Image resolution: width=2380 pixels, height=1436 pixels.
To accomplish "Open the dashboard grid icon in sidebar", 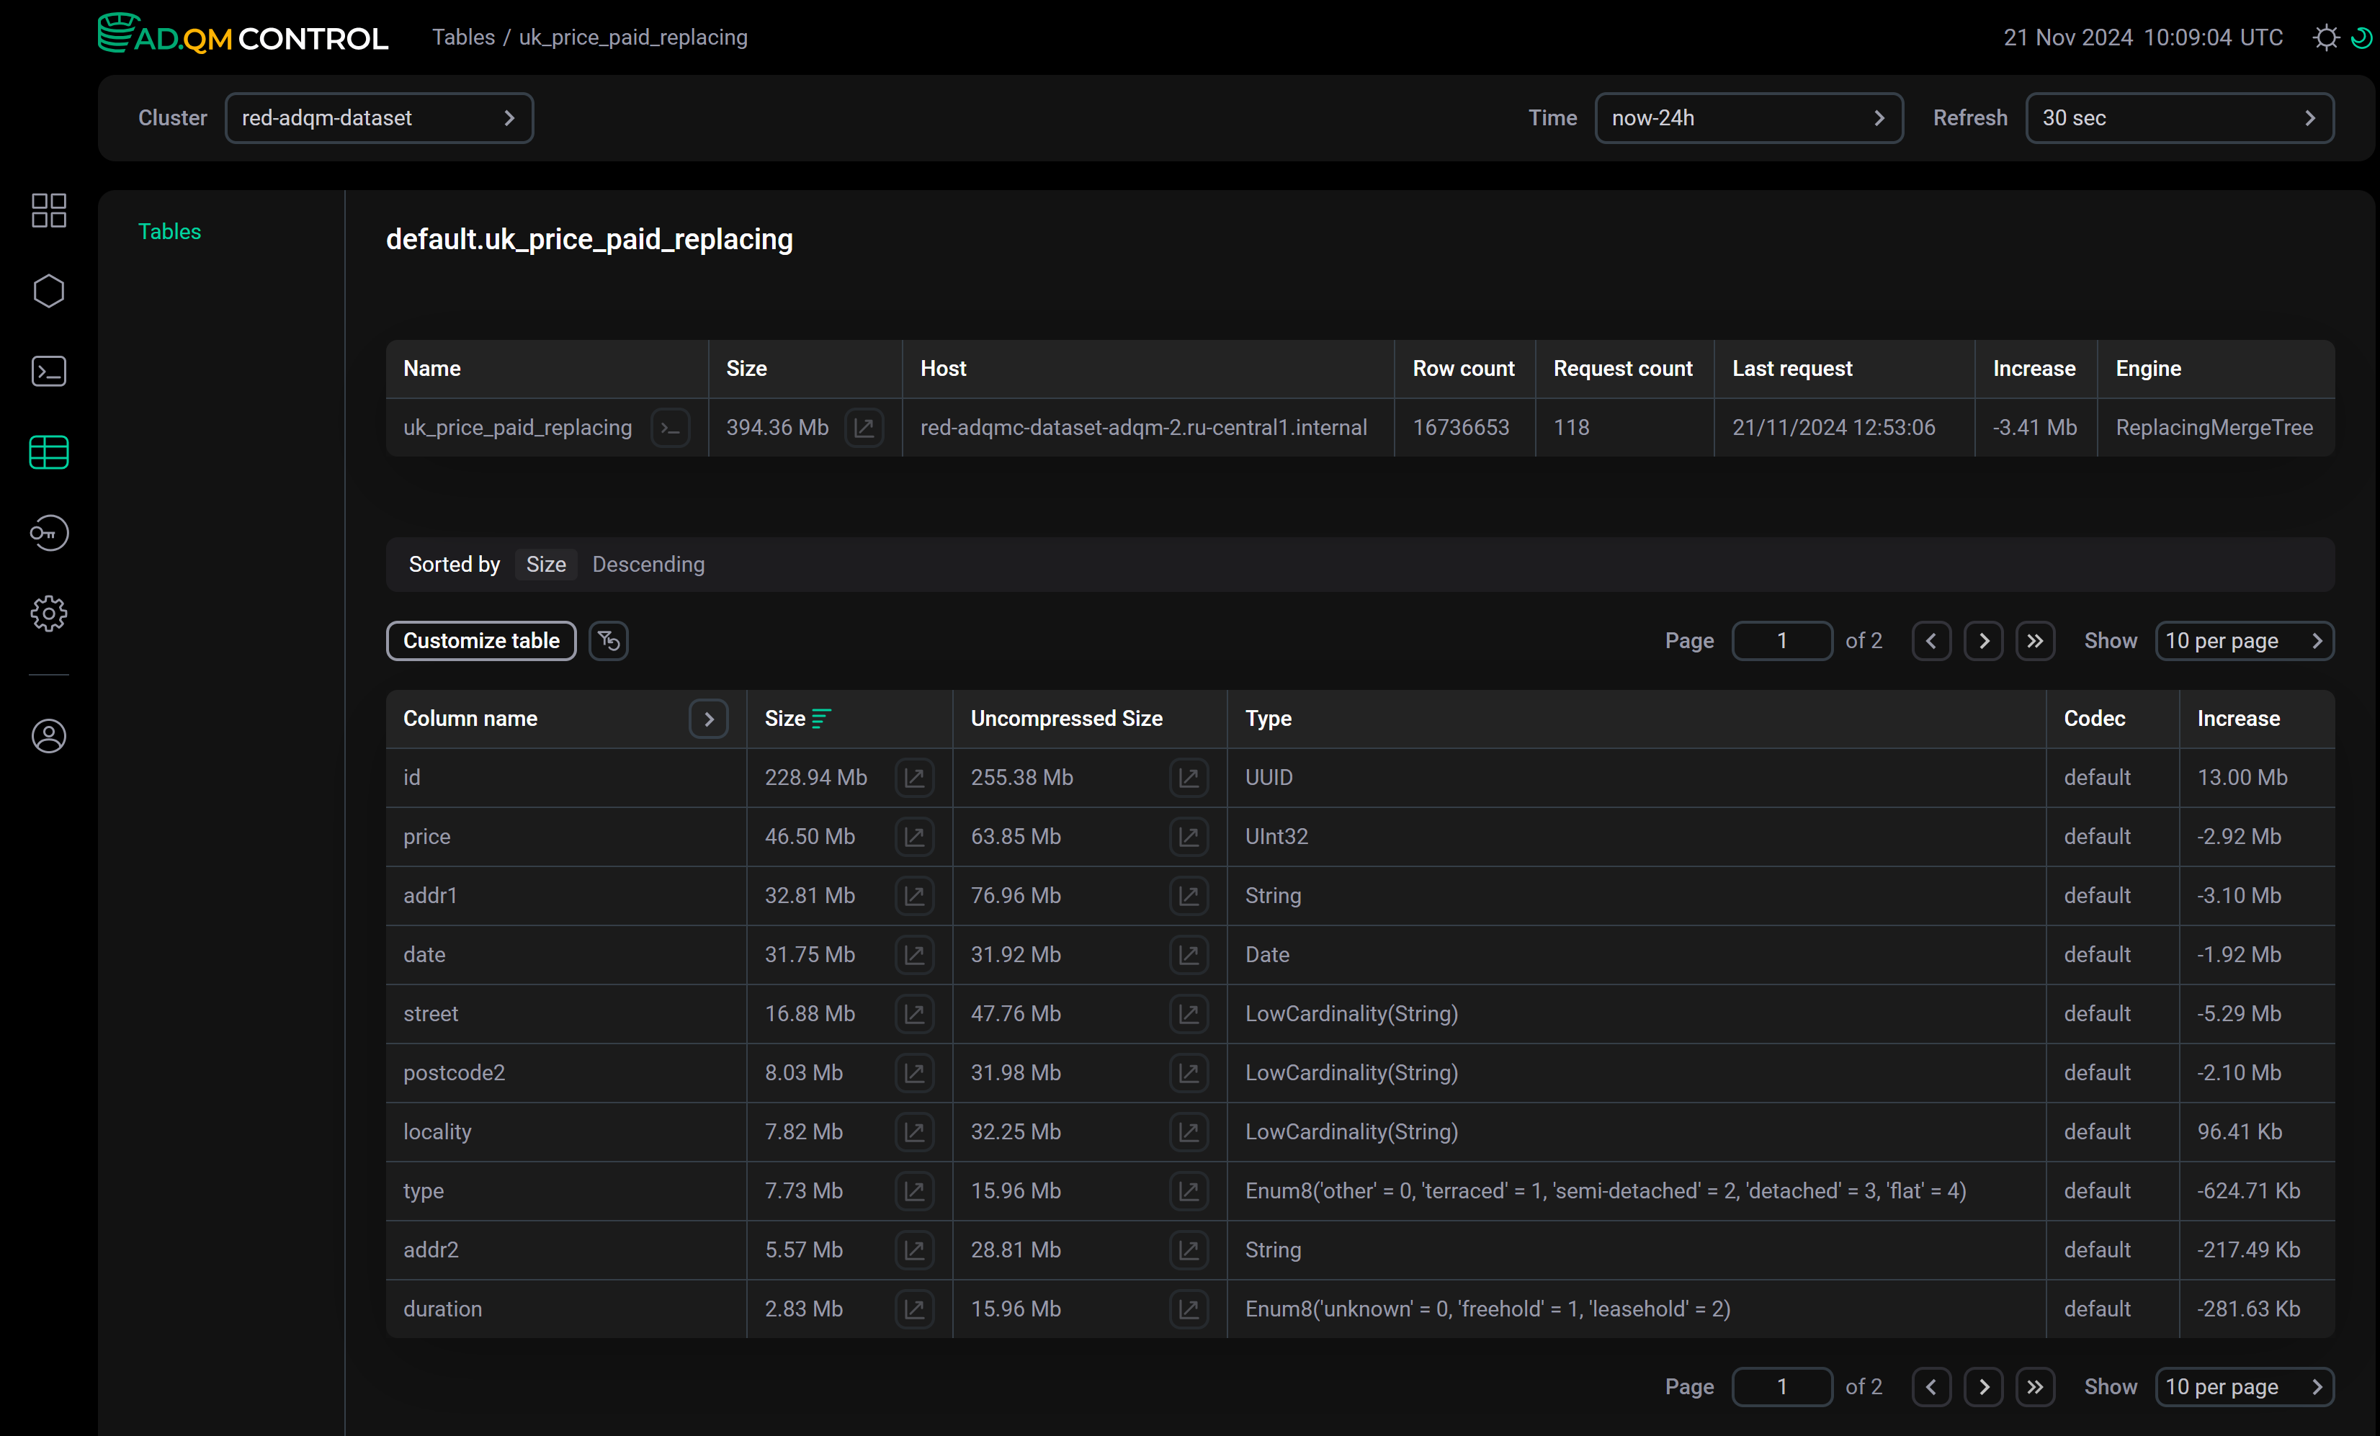I will (x=48, y=210).
